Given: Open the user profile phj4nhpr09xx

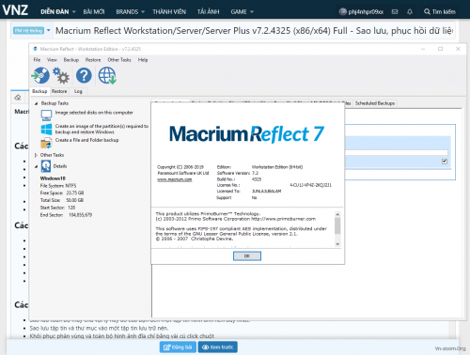Looking at the screenshot, I should (361, 12).
